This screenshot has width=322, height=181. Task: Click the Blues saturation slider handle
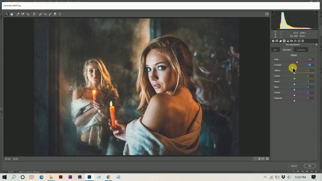pos(294,89)
